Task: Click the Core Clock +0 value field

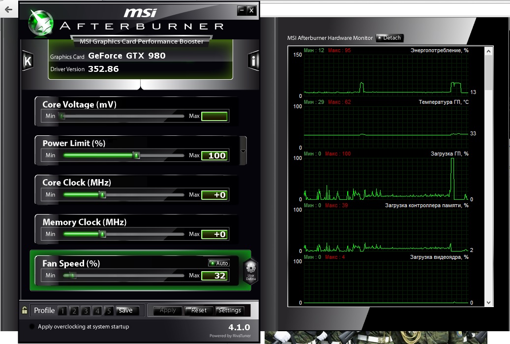Action: point(214,195)
